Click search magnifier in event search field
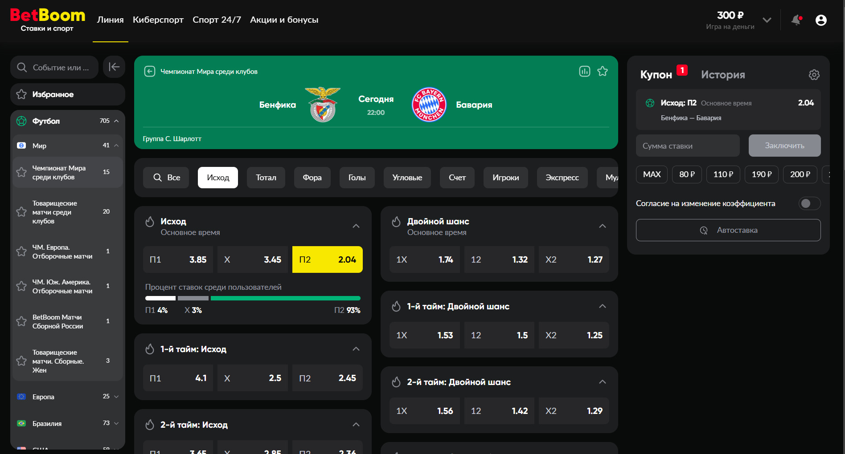This screenshot has height=454, width=845. (22, 67)
